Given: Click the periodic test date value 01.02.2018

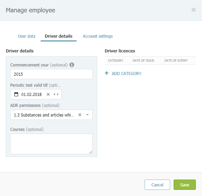Looking at the screenshot, I should pyautogui.click(x=31, y=94).
